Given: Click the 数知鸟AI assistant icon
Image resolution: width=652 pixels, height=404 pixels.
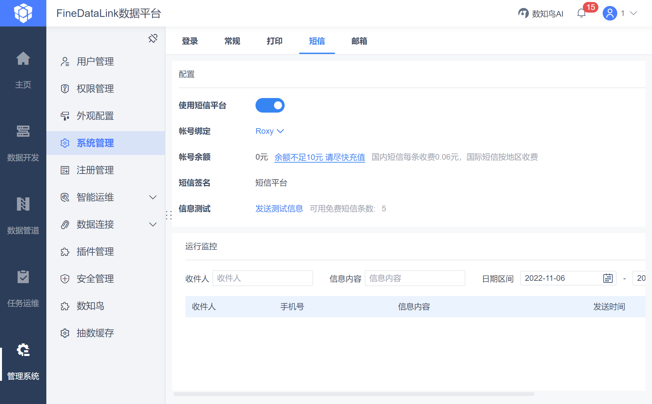Looking at the screenshot, I should pyautogui.click(x=523, y=14).
